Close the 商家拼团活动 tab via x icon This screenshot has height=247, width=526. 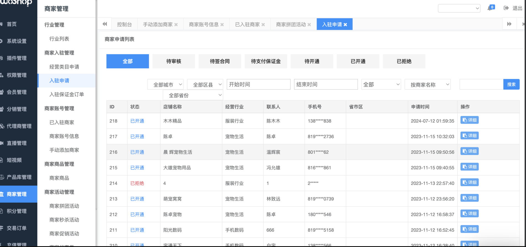click(x=309, y=25)
